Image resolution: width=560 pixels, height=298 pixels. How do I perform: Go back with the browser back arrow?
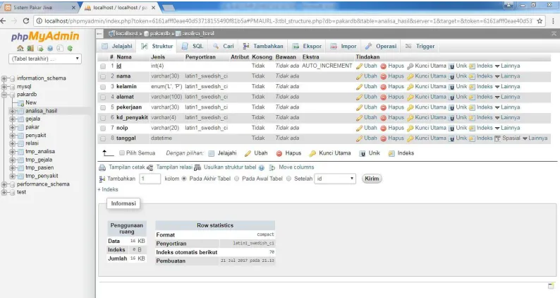coord(4,21)
